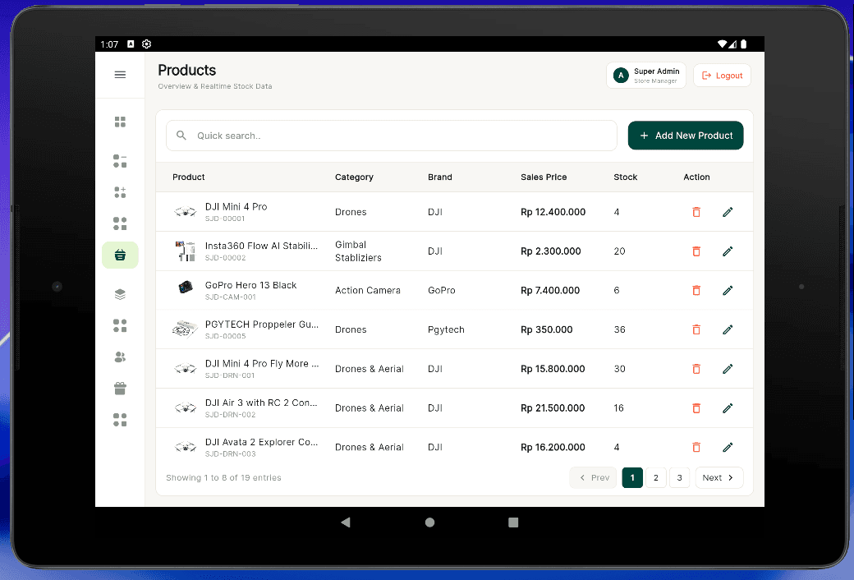
Task: Tap the Android home navigation button
Action: pos(429,522)
